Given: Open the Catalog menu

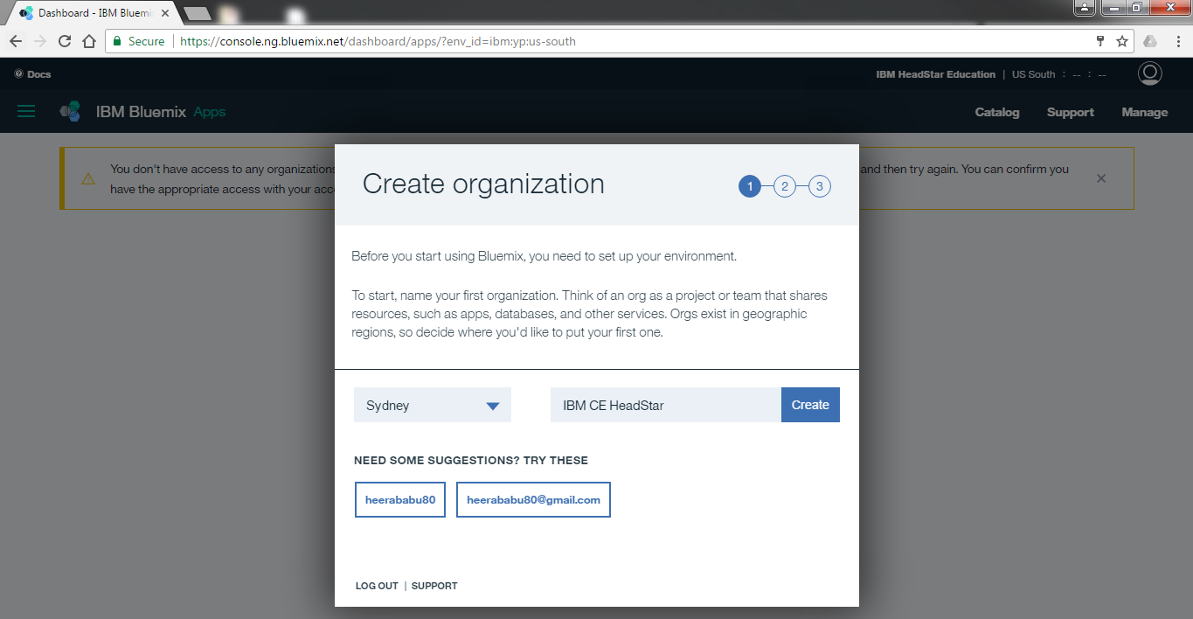Looking at the screenshot, I should [997, 112].
